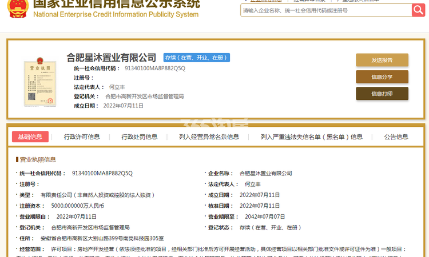Click the company title 合肥星沐置业有限公司
The image size is (429, 257).
111,58
